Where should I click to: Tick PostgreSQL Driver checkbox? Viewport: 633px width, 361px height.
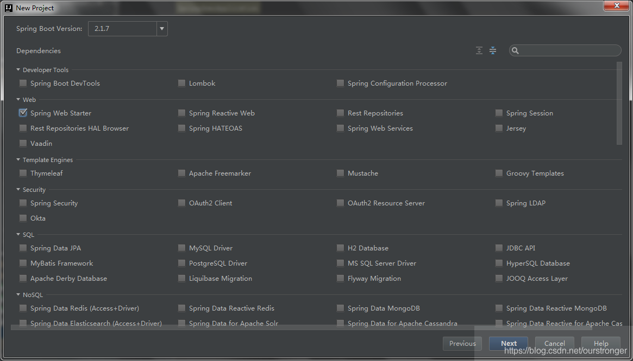[181, 263]
